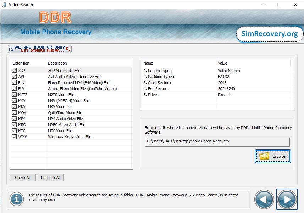Click the '1. Search Type :' row name
Viewport: 304px width, 213px height.
coord(157,71)
